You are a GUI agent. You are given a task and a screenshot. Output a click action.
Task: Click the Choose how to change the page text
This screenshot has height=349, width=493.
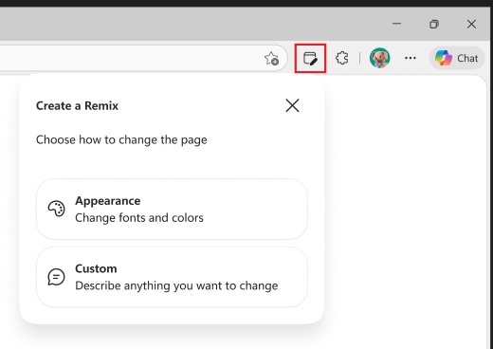(x=121, y=139)
